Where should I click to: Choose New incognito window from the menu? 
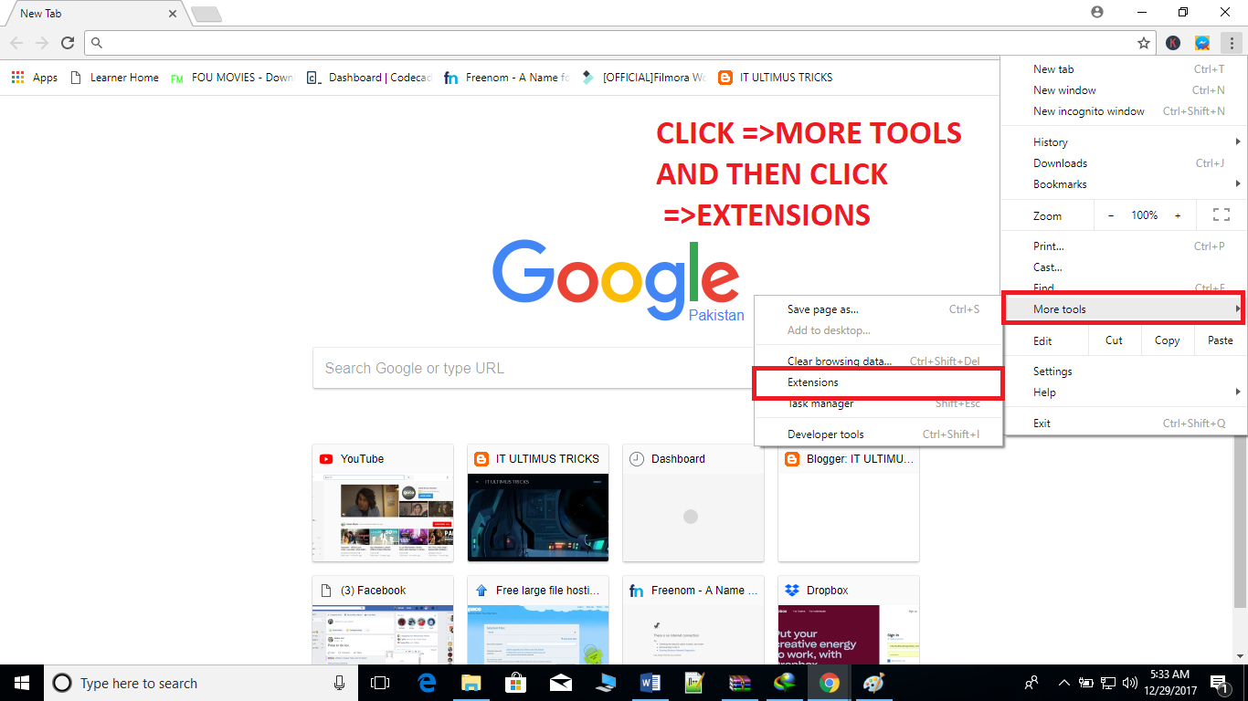[1088, 110]
